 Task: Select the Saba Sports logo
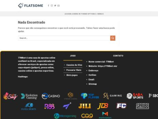(135, 96)
